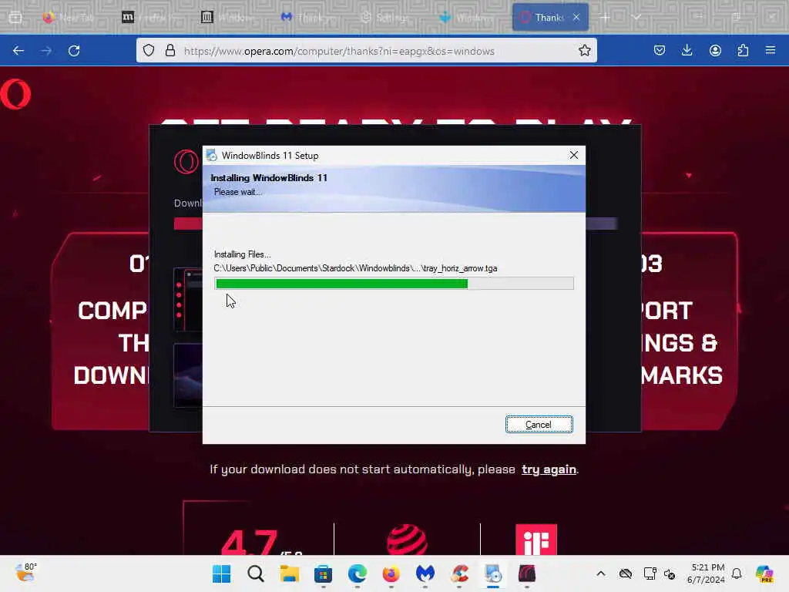Switch to the Settings tab

391,18
